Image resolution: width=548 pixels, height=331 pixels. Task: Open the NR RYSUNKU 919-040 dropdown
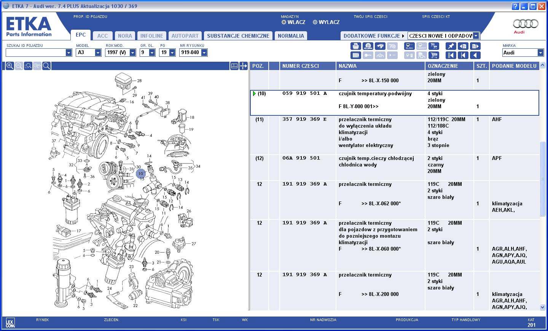click(x=204, y=53)
